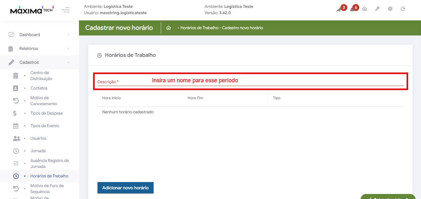
Task: Collapse the Cadastros chevron
Action: click(x=68, y=62)
